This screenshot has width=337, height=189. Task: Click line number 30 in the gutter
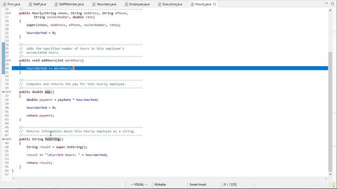(7, 68)
